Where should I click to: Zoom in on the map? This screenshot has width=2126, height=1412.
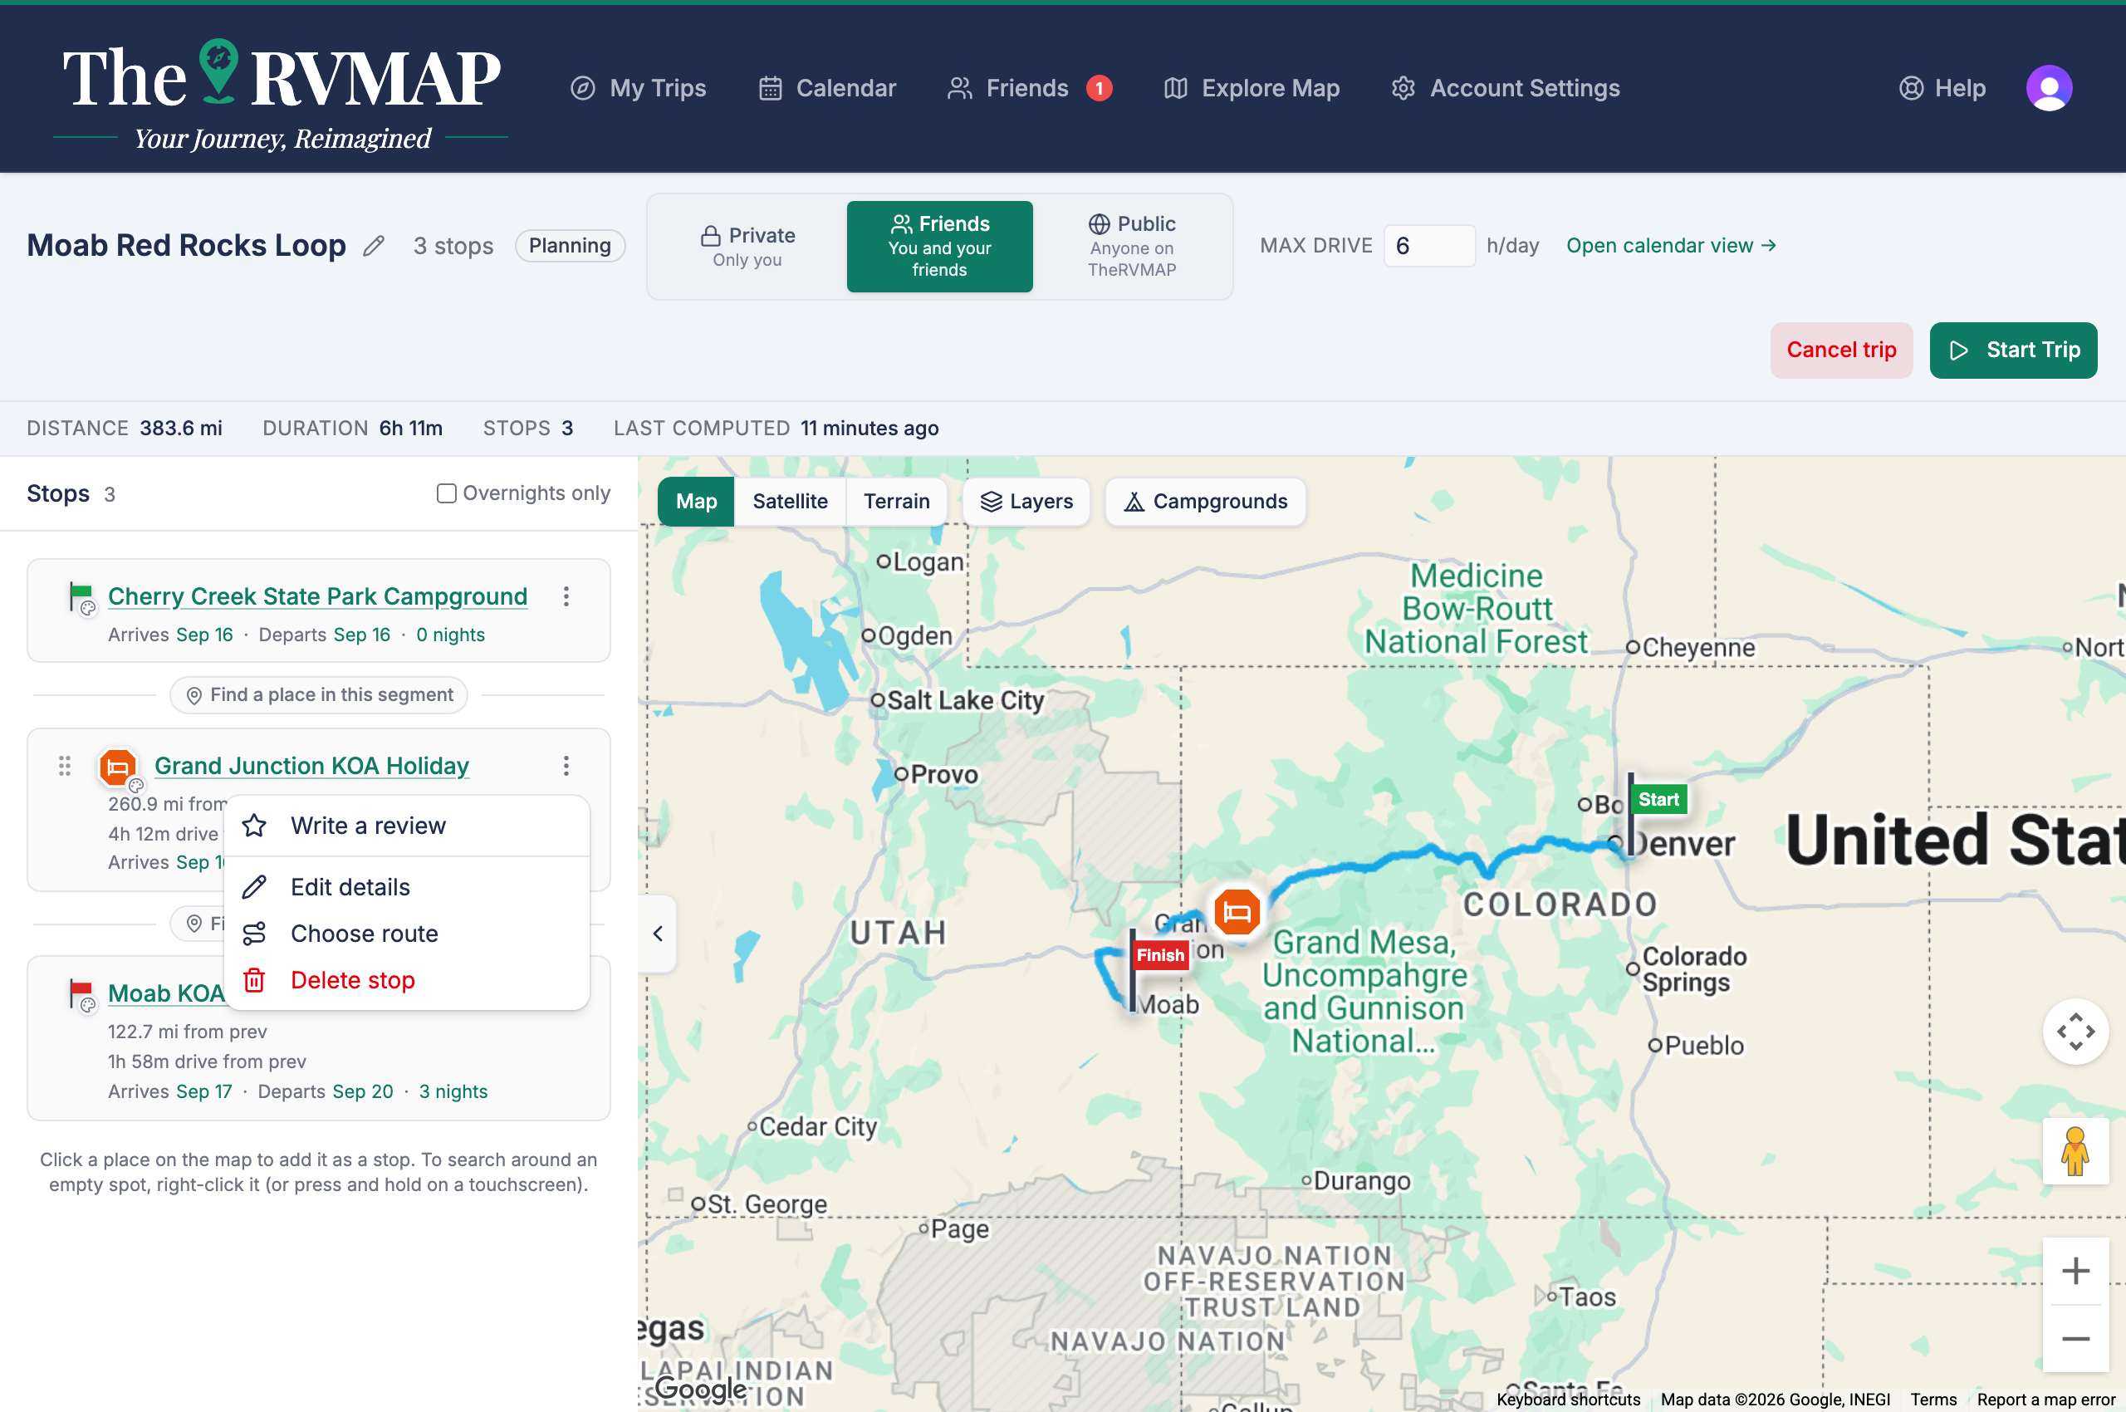2075,1272
